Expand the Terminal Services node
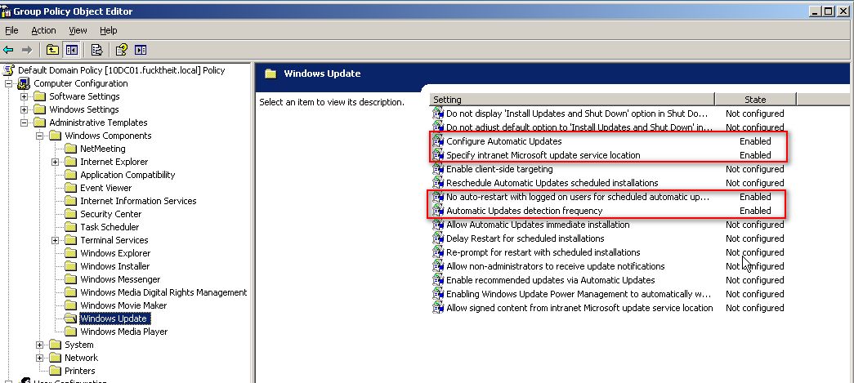Screen dimensions: 854x383 click(x=55, y=240)
